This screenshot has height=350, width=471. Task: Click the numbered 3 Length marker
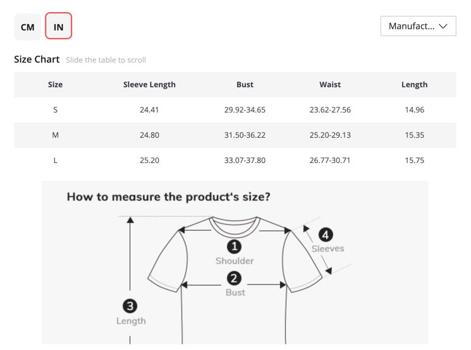click(x=130, y=306)
